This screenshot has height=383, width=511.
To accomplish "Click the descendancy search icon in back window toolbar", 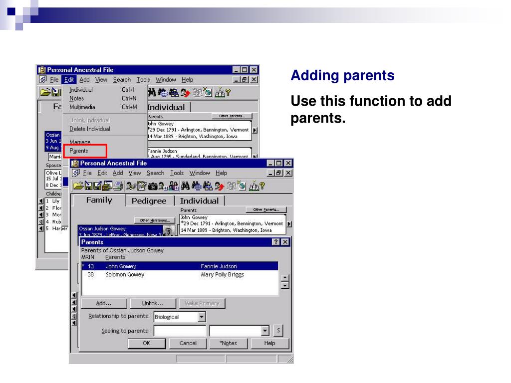I will 173,92.
